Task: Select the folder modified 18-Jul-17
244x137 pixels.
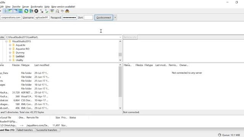Action: (x=25, y=84)
